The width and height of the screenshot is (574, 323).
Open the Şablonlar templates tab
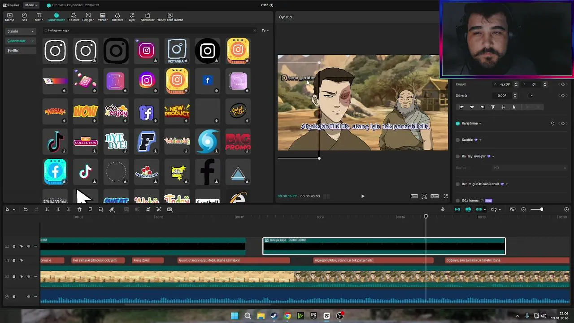pos(148,17)
